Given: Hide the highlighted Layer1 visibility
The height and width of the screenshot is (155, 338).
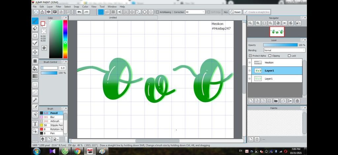Looking at the screenshot, I should pos(250,71).
